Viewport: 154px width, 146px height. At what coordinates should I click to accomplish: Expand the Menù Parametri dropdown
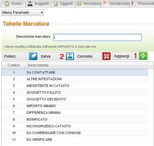point(23,13)
